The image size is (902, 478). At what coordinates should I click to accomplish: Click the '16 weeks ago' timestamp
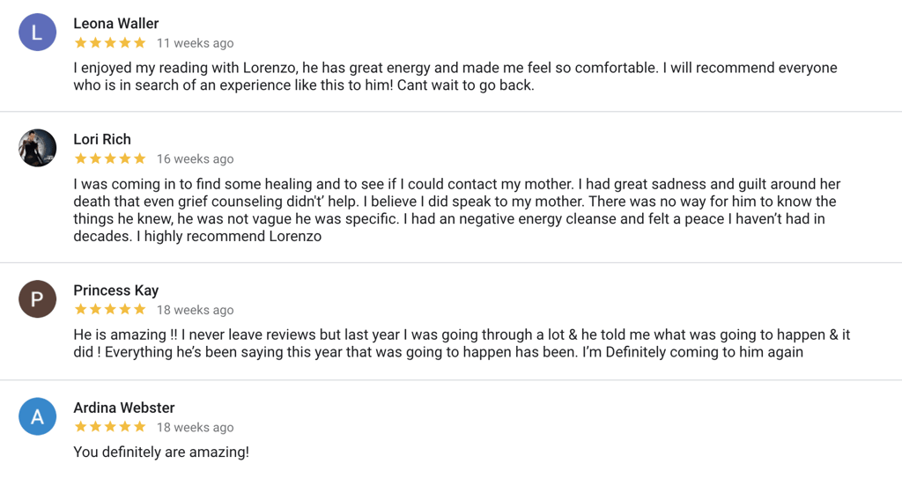click(195, 158)
